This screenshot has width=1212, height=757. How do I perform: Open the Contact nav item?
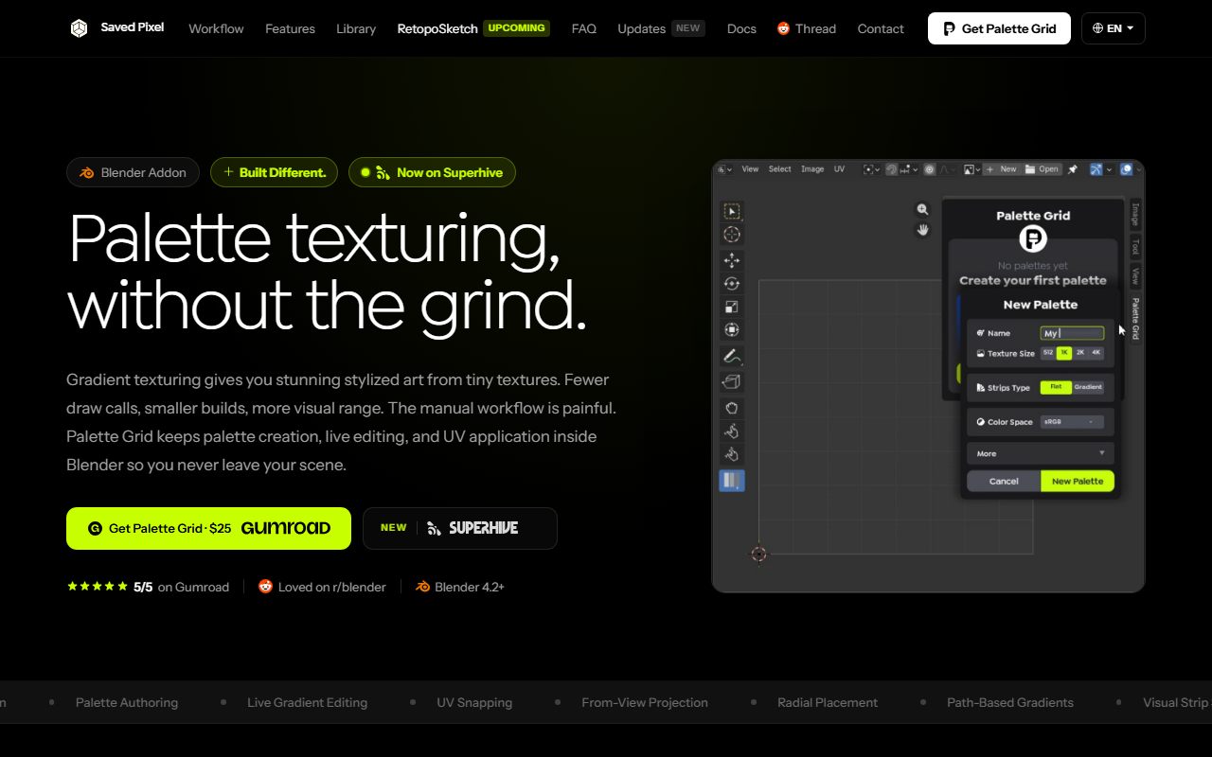pos(881,28)
